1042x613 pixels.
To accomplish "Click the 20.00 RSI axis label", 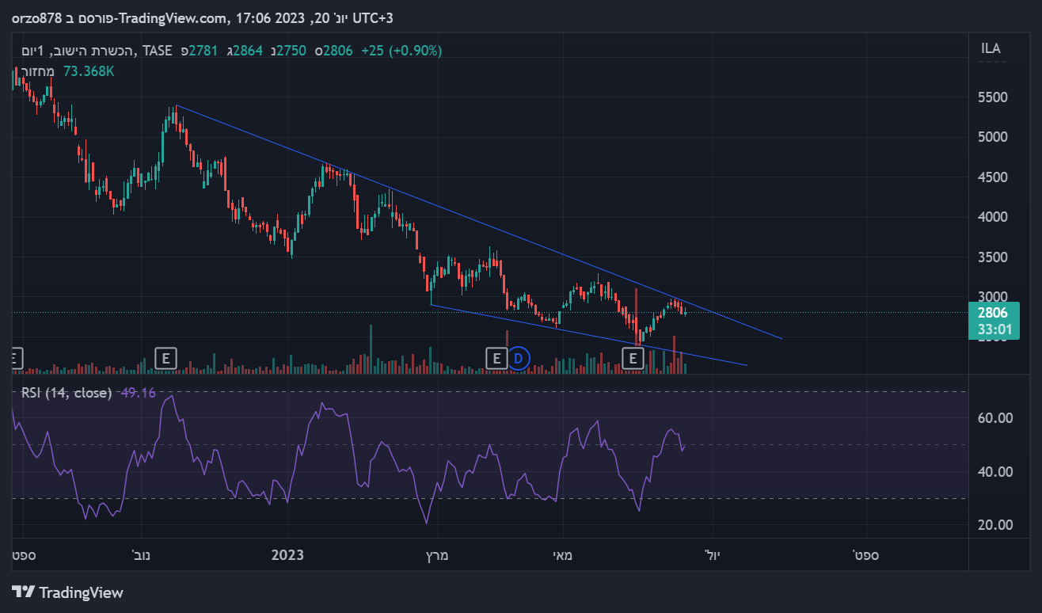I will click(x=996, y=525).
